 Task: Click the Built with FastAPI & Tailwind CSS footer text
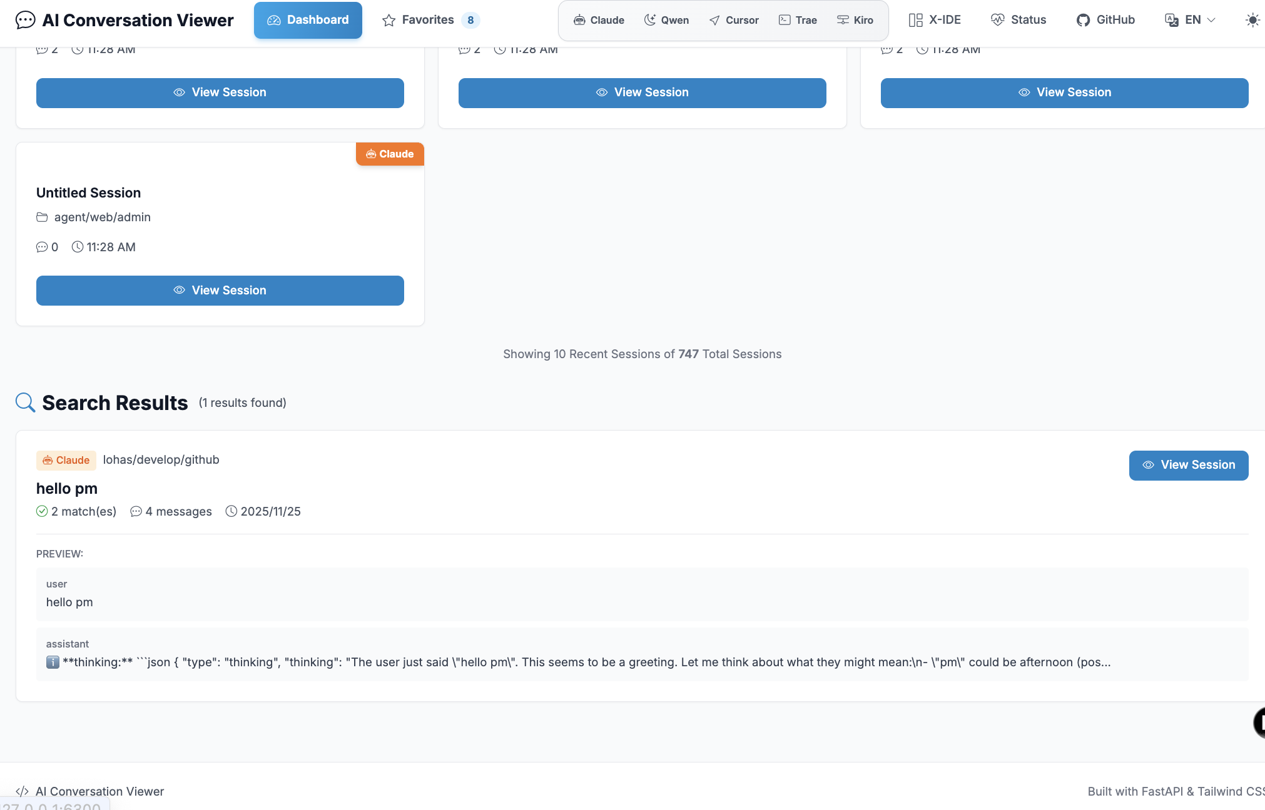tap(1176, 791)
